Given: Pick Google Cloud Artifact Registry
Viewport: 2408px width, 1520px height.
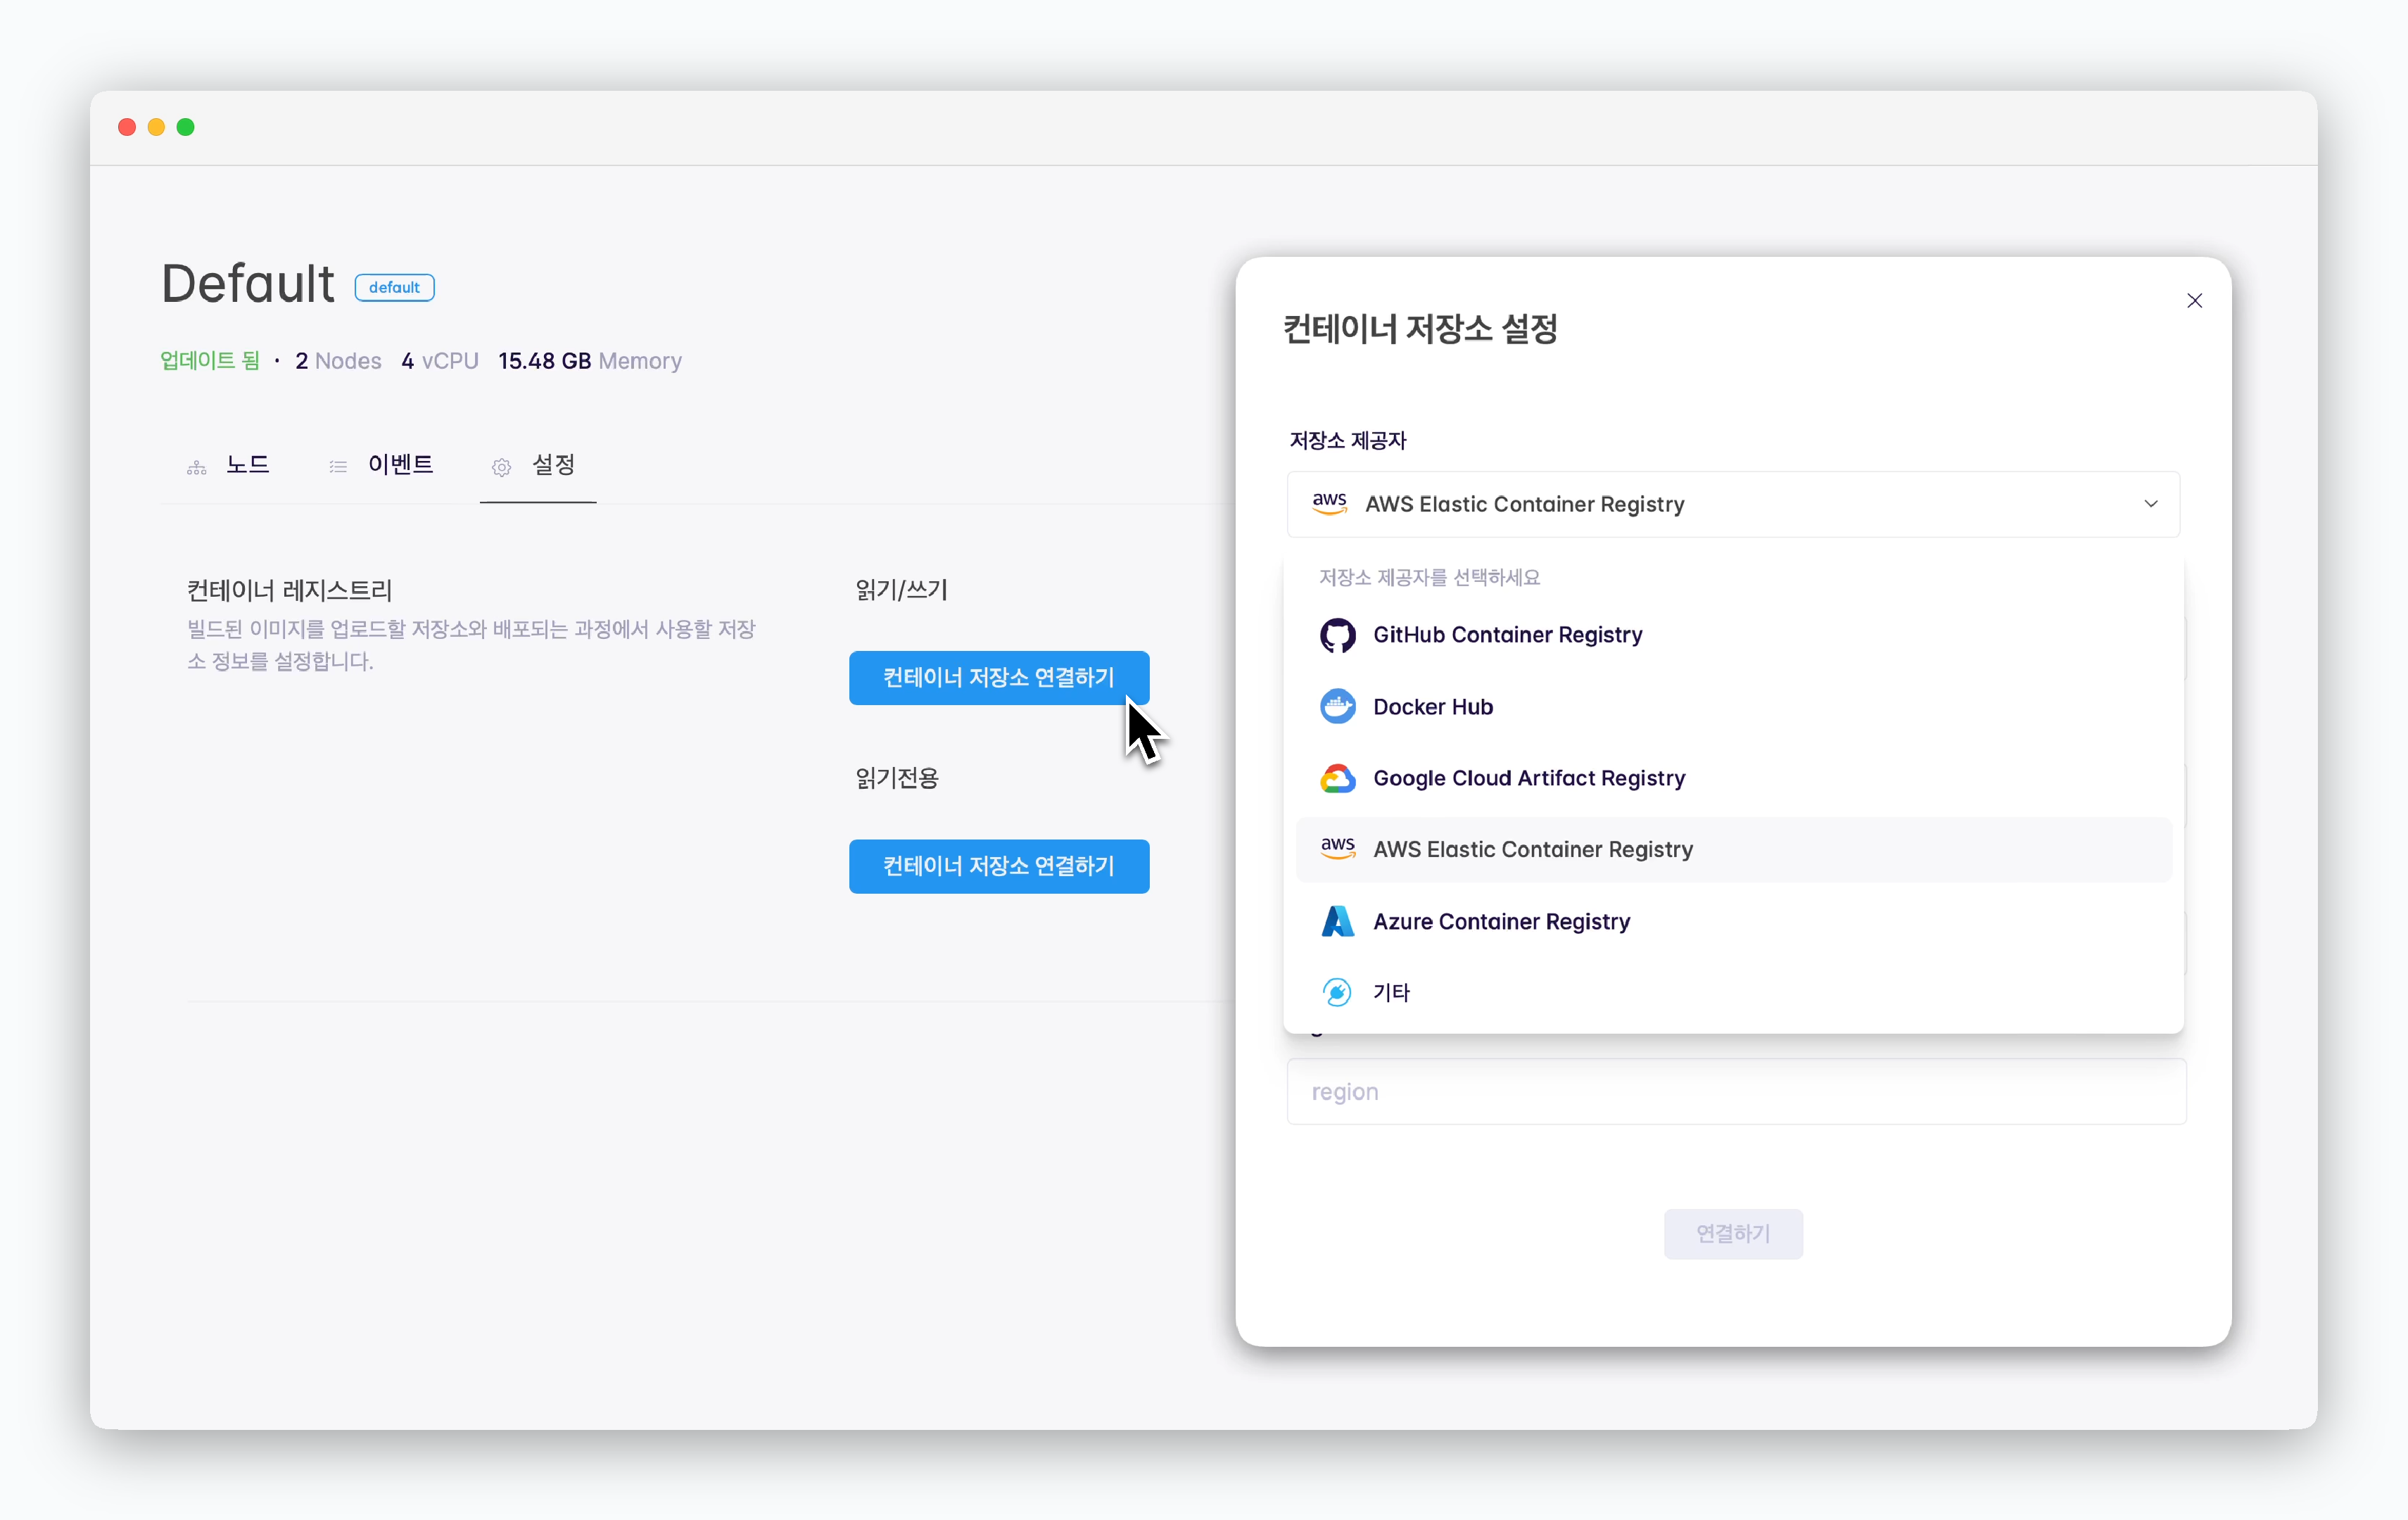Looking at the screenshot, I should pos(1733,778).
